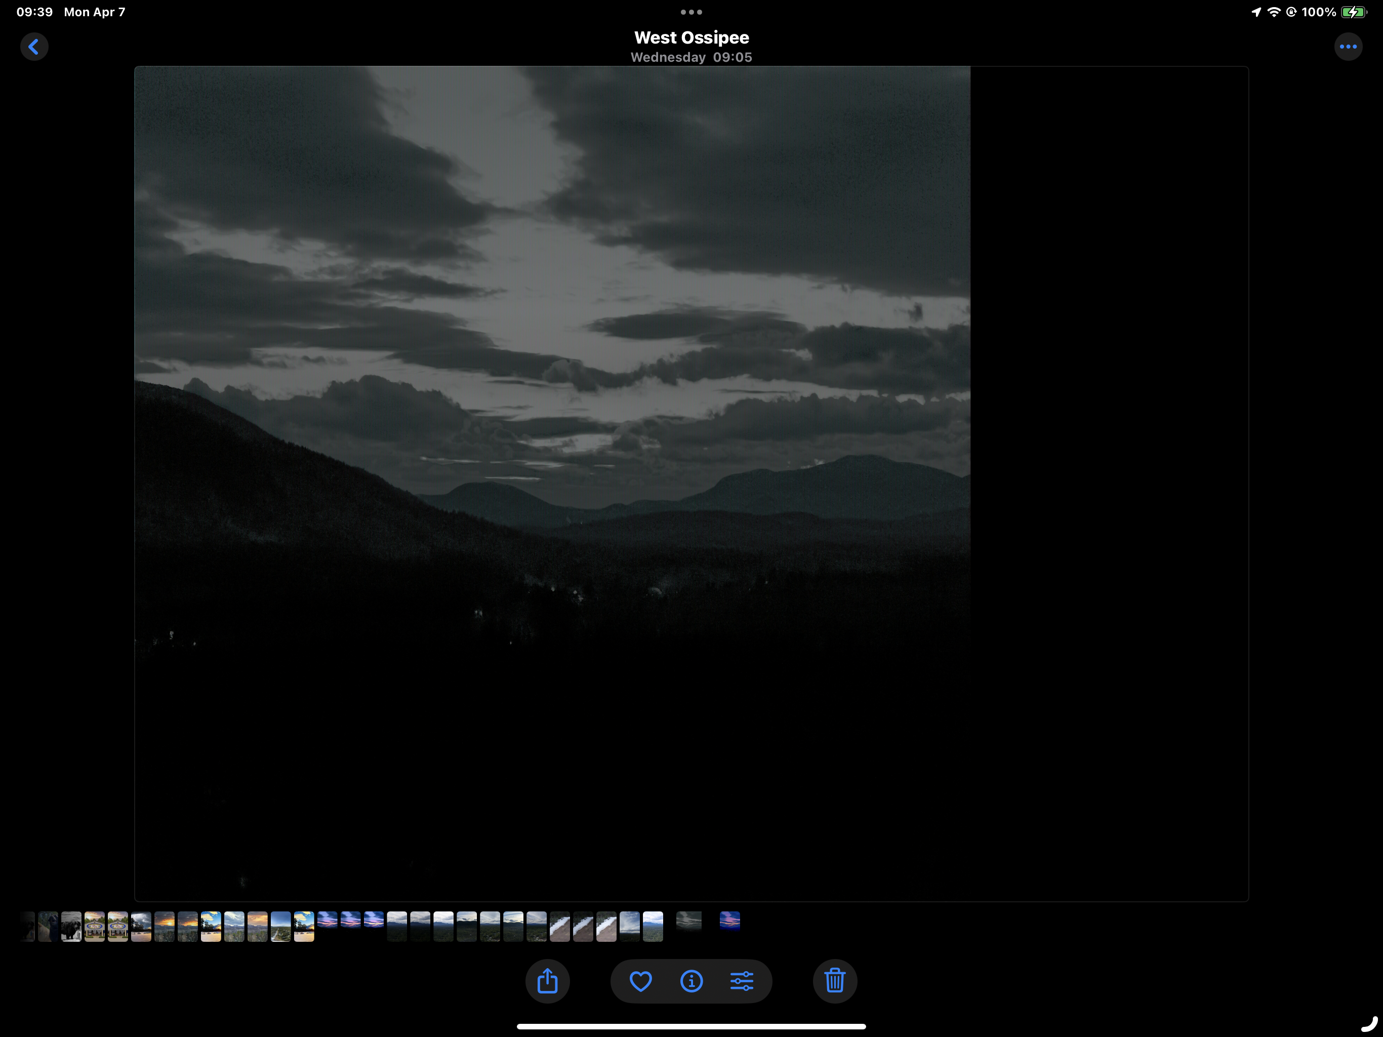Viewport: 1383px width, 1037px height.
Task: Select the aerial road blue-sky thumbnail
Action: click(281, 927)
